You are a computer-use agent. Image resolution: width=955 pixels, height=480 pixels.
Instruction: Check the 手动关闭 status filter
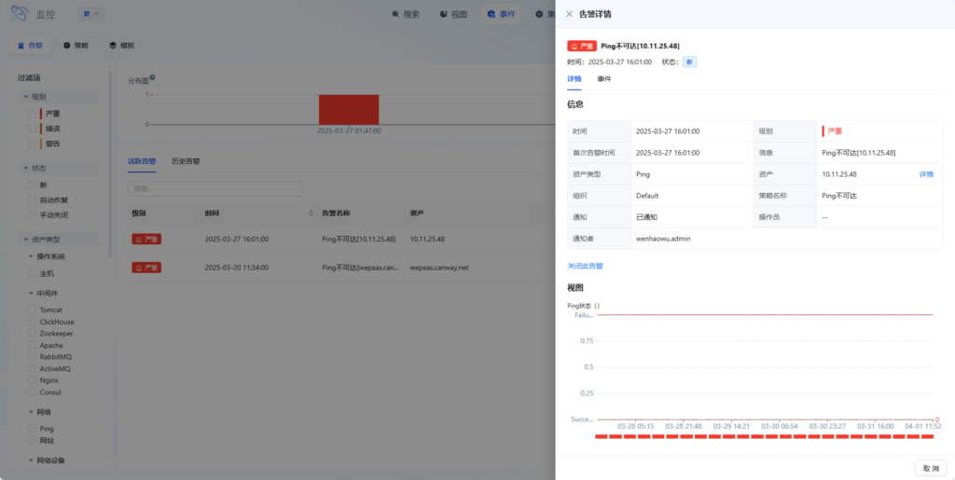coord(32,215)
